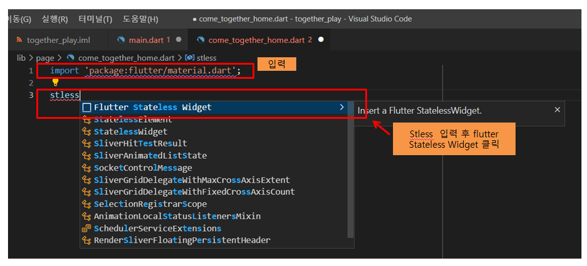Viewport: 587px width, 266px height.
Task: Click the page breadcrumb segment
Action: [45, 58]
